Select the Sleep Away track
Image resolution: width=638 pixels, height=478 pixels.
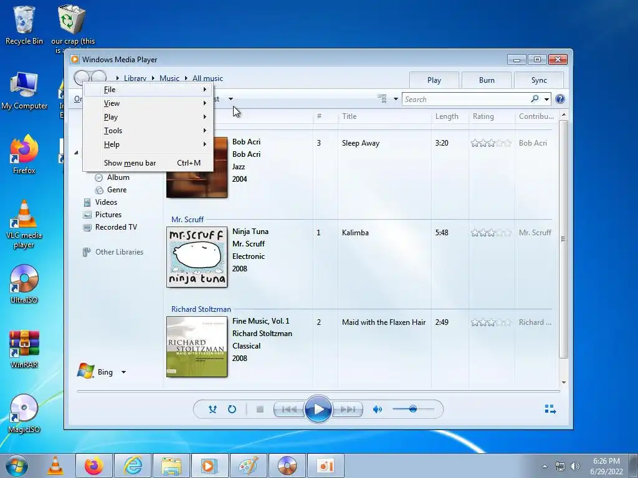[x=361, y=143]
